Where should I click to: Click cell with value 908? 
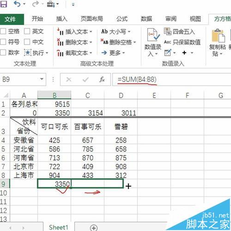pyautogui.click(x=121, y=166)
